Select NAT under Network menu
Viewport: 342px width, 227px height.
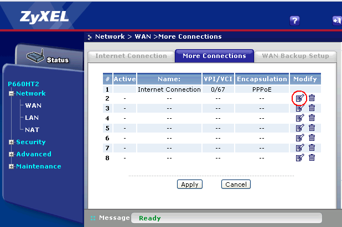point(32,130)
